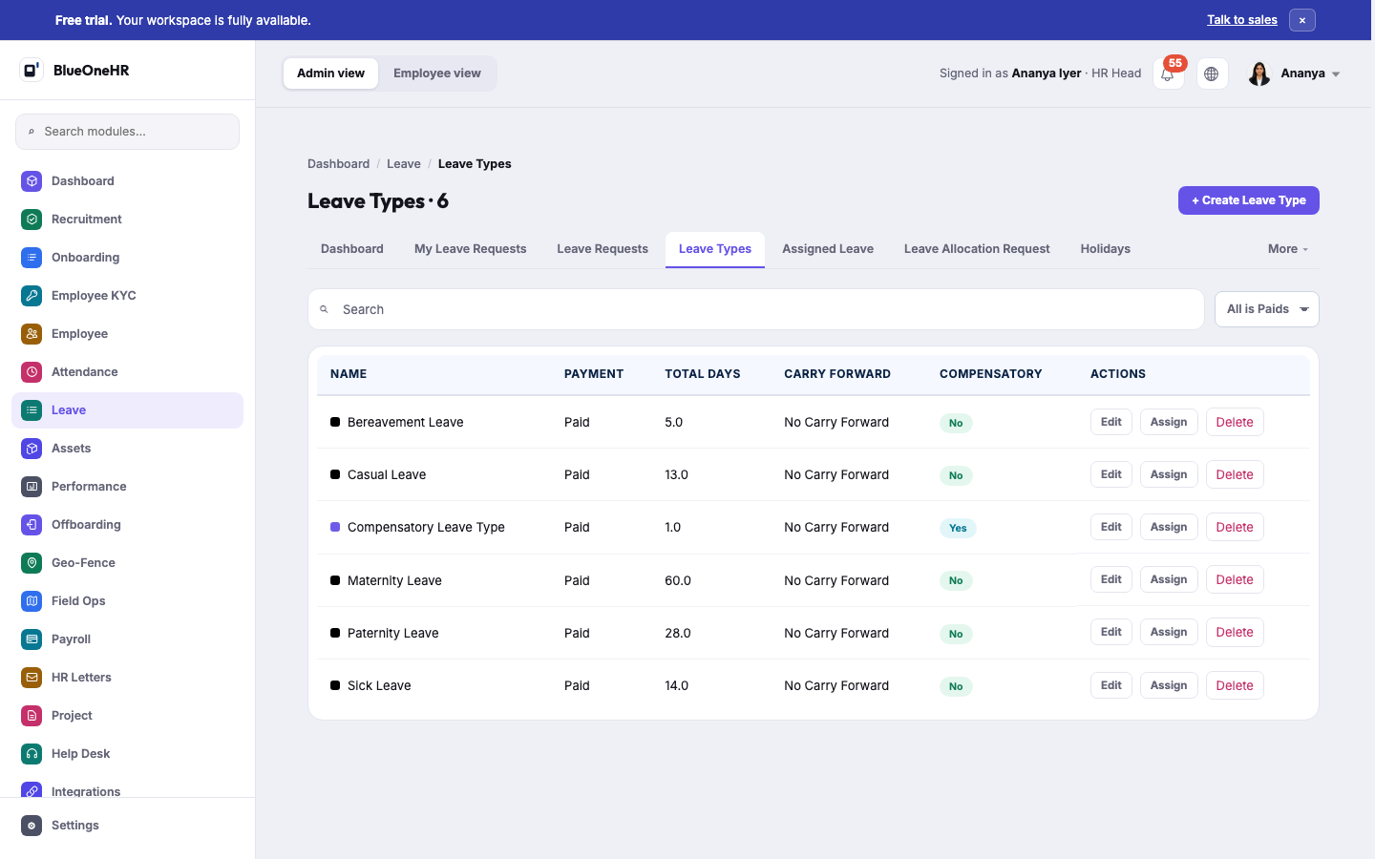This screenshot has height=859, width=1375.
Task: Edit Maternity Leave
Action: [1111, 579]
